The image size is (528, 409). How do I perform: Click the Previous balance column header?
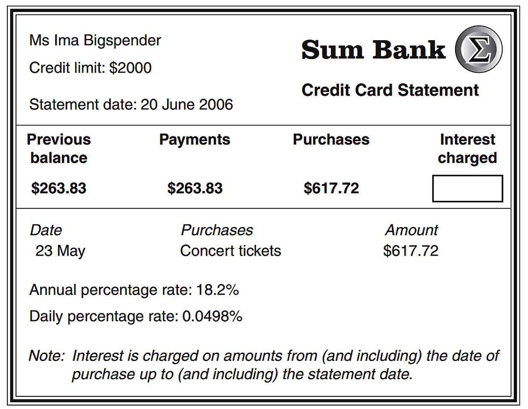click(59, 148)
